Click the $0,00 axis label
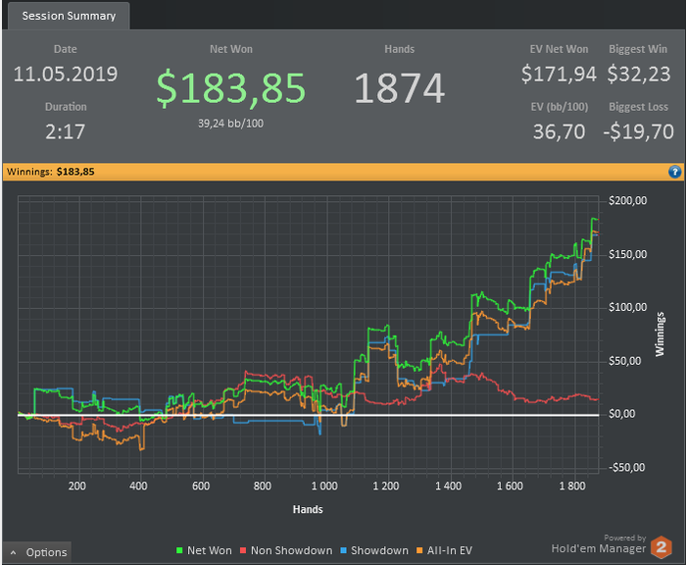 (x=621, y=414)
